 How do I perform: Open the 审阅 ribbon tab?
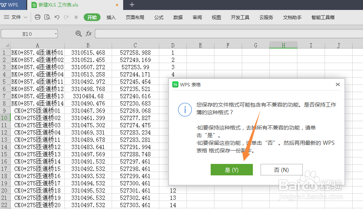coord(197,18)
